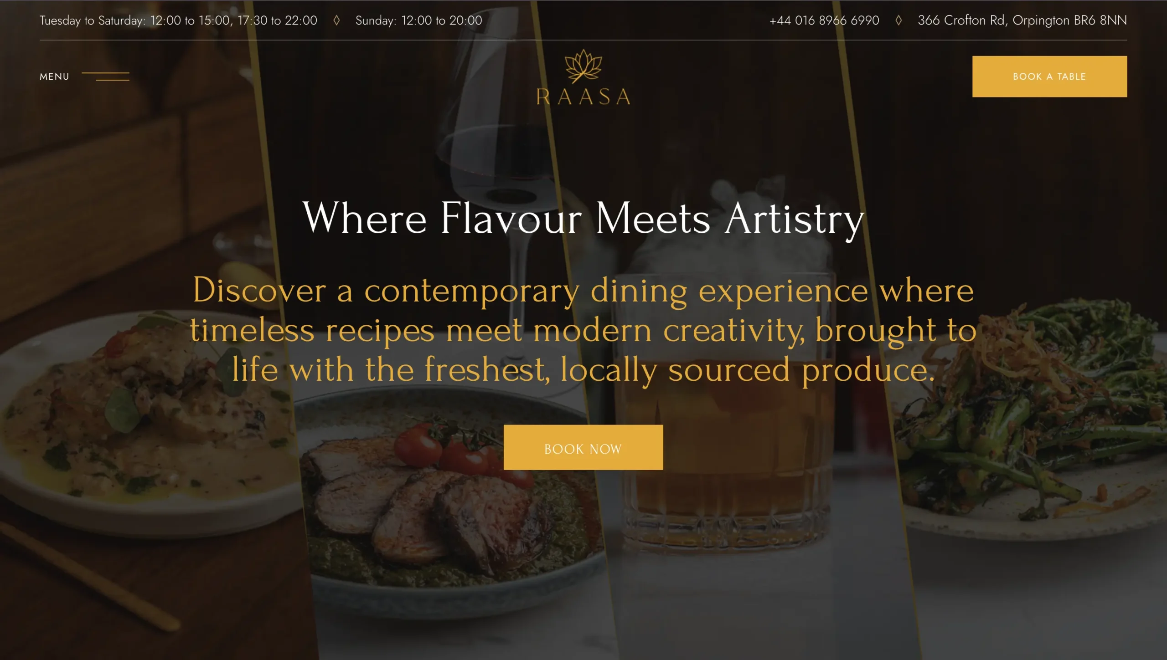Click the BOOK A TABLE button
The image size is (1167, 660).
point(1049,77)
